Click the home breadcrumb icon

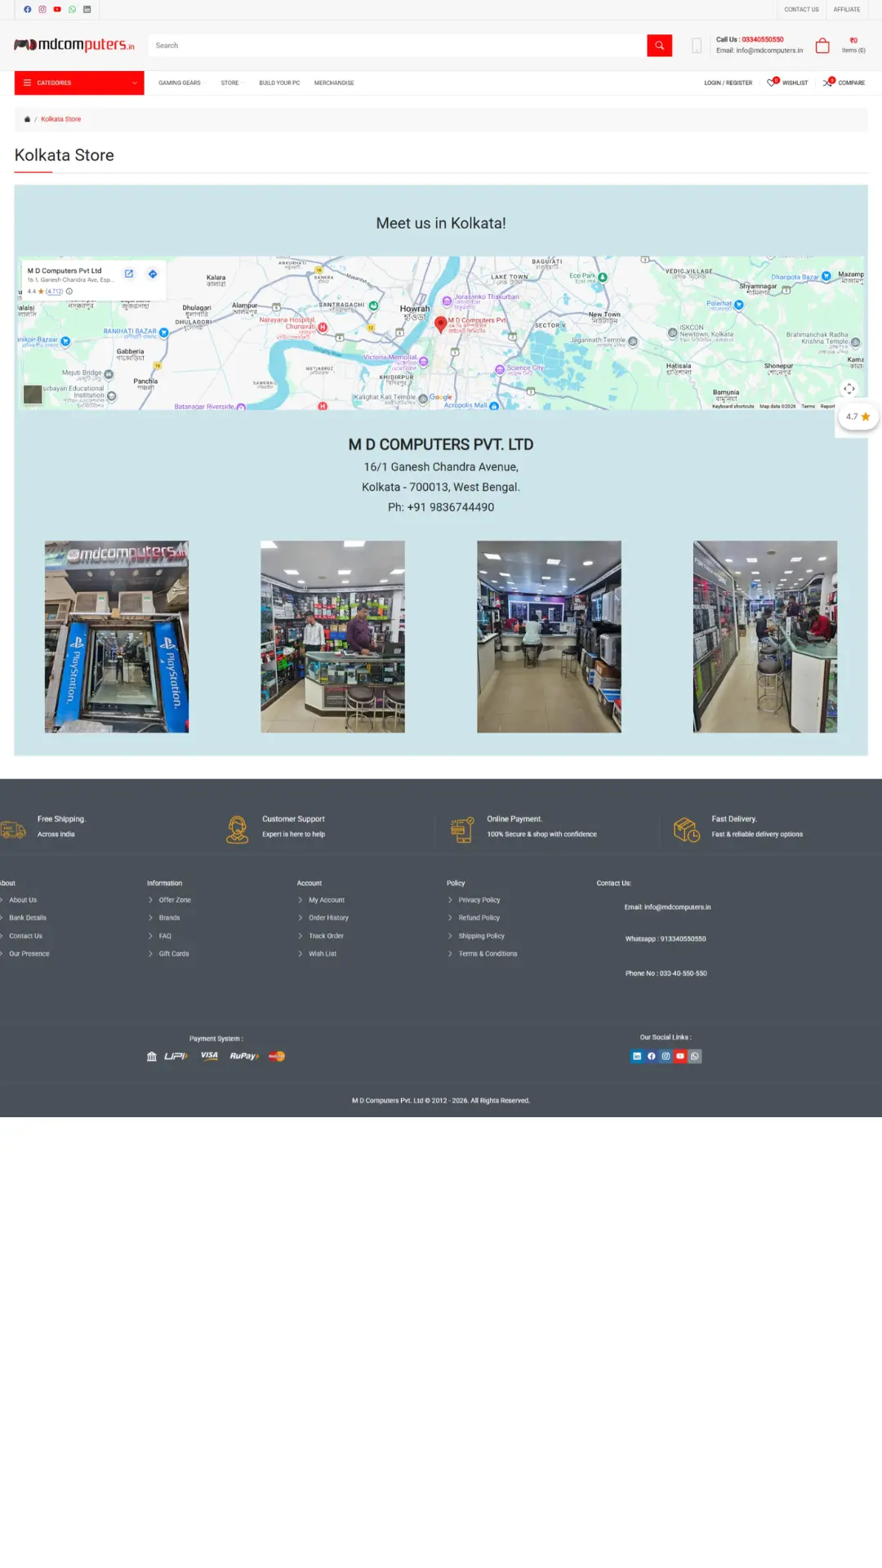pyautogui.click(x=27, y=119)
